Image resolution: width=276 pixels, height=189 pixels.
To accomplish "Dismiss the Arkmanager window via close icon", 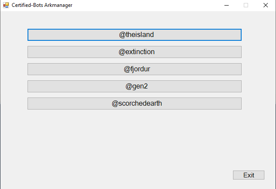I will [x=266, y=5].
